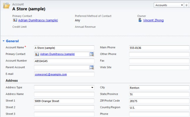Click the Account Name input field
The image size is (190, 117).
tap(64, 48)
